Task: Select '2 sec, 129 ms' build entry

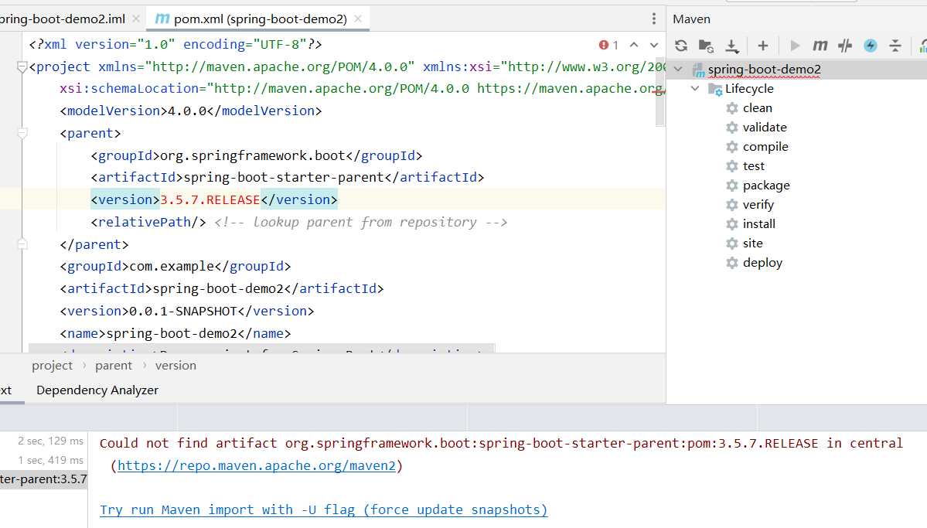Action: [x=50, y=441]
